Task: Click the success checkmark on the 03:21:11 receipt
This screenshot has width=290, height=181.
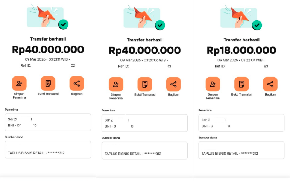Action: tap(63, 25)
